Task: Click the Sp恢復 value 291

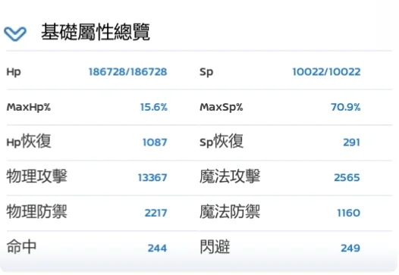Action: 351,142
